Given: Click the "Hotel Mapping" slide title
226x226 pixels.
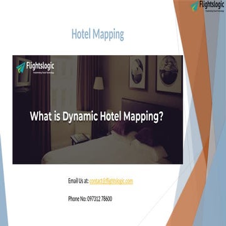Looking at the screenshot, I should pyautogui.click(x=98, y=35).
